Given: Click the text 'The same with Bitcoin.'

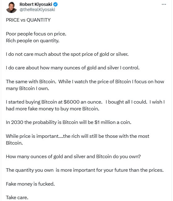Looking at the screenshot, I should (31, 82).
